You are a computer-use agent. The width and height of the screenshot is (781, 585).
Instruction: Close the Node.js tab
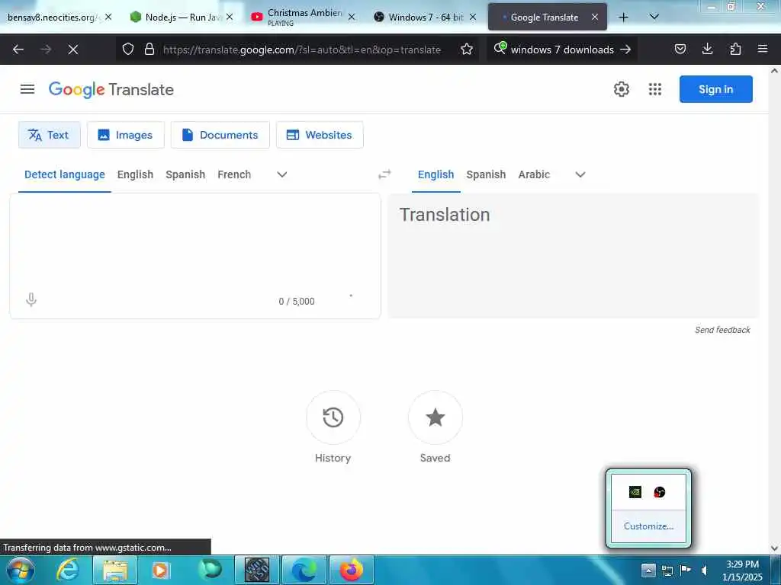tap(230, 18)
